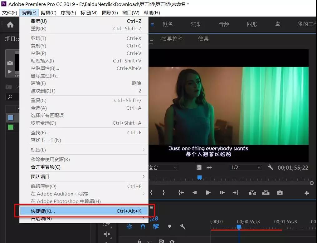This screenshot has width=317, height=243.
Task: Toggle timeline Snap magnet
Action: coord(143,226)
